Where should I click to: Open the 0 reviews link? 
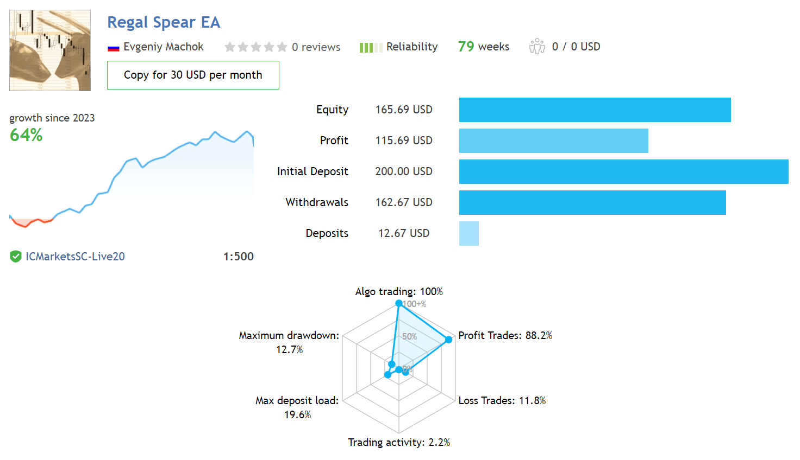(x=316, y=47)
